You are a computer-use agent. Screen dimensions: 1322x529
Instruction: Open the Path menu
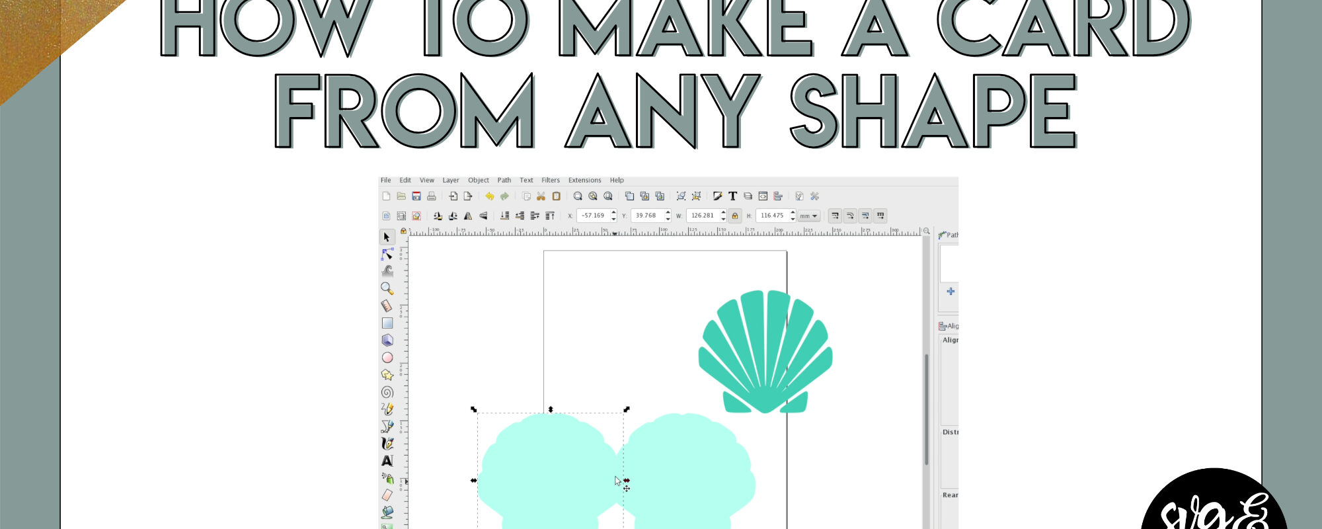[x=504, y=180]
